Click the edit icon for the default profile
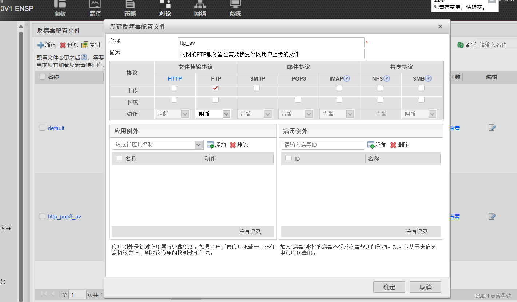This screenshot has width=517, height=302. point(492,128)
